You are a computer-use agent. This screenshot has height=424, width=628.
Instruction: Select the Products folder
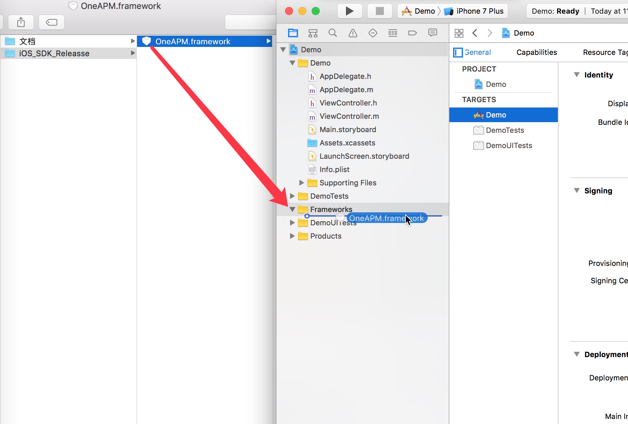tap(326, 236)
